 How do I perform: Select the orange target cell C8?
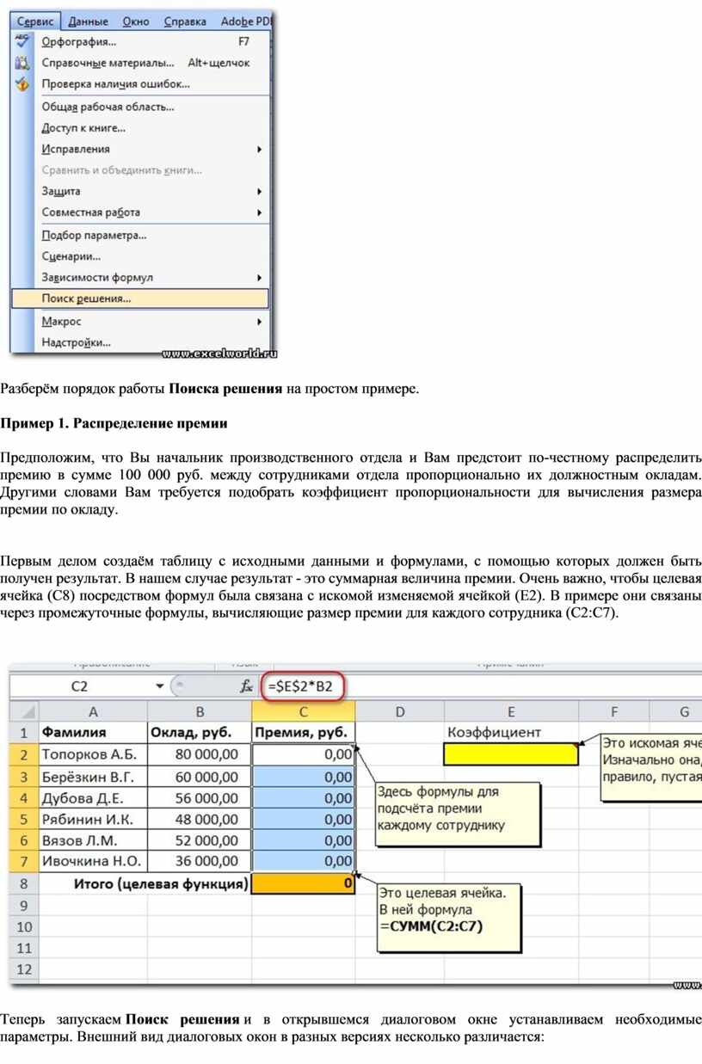(303, 883)
